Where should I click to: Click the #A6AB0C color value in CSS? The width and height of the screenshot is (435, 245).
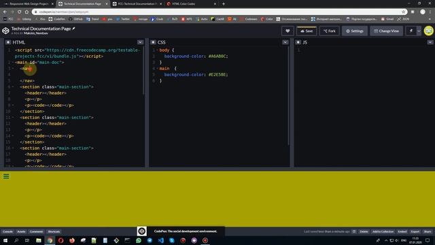tap(217, 56)
